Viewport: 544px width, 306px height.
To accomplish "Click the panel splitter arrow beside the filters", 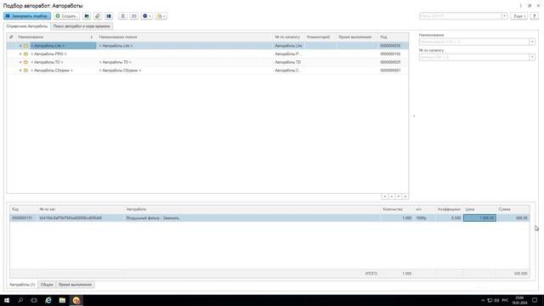I will pyautogui.click(x=414, y=116).
